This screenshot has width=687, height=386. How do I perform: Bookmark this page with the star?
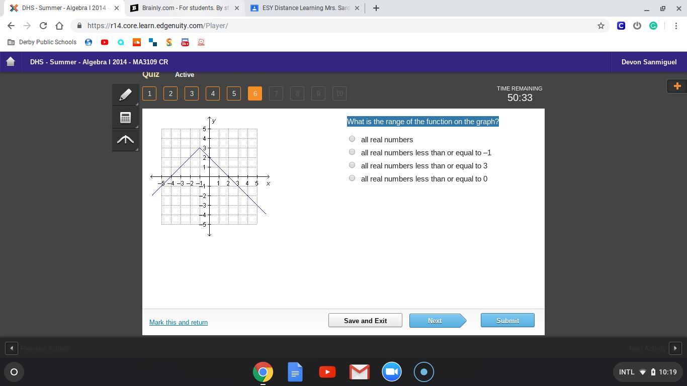[600, 26]
